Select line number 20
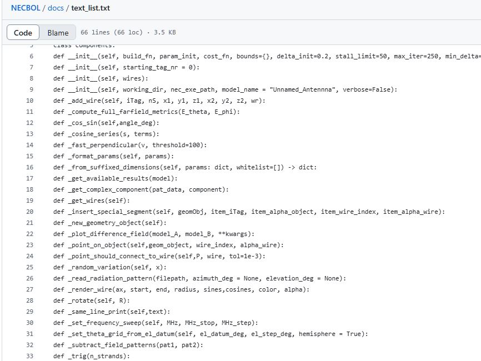Viewport: 481px width, 361px height. (30, 212)
